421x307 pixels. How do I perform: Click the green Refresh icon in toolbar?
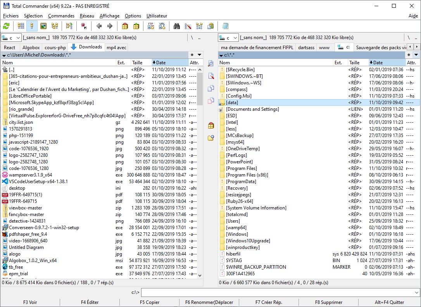pos(6,26)
